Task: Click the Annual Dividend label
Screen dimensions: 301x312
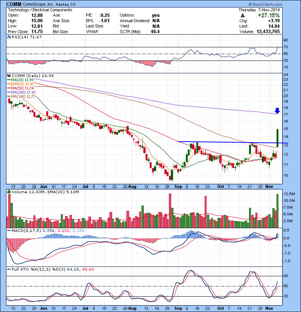Action: pos(135,21)
